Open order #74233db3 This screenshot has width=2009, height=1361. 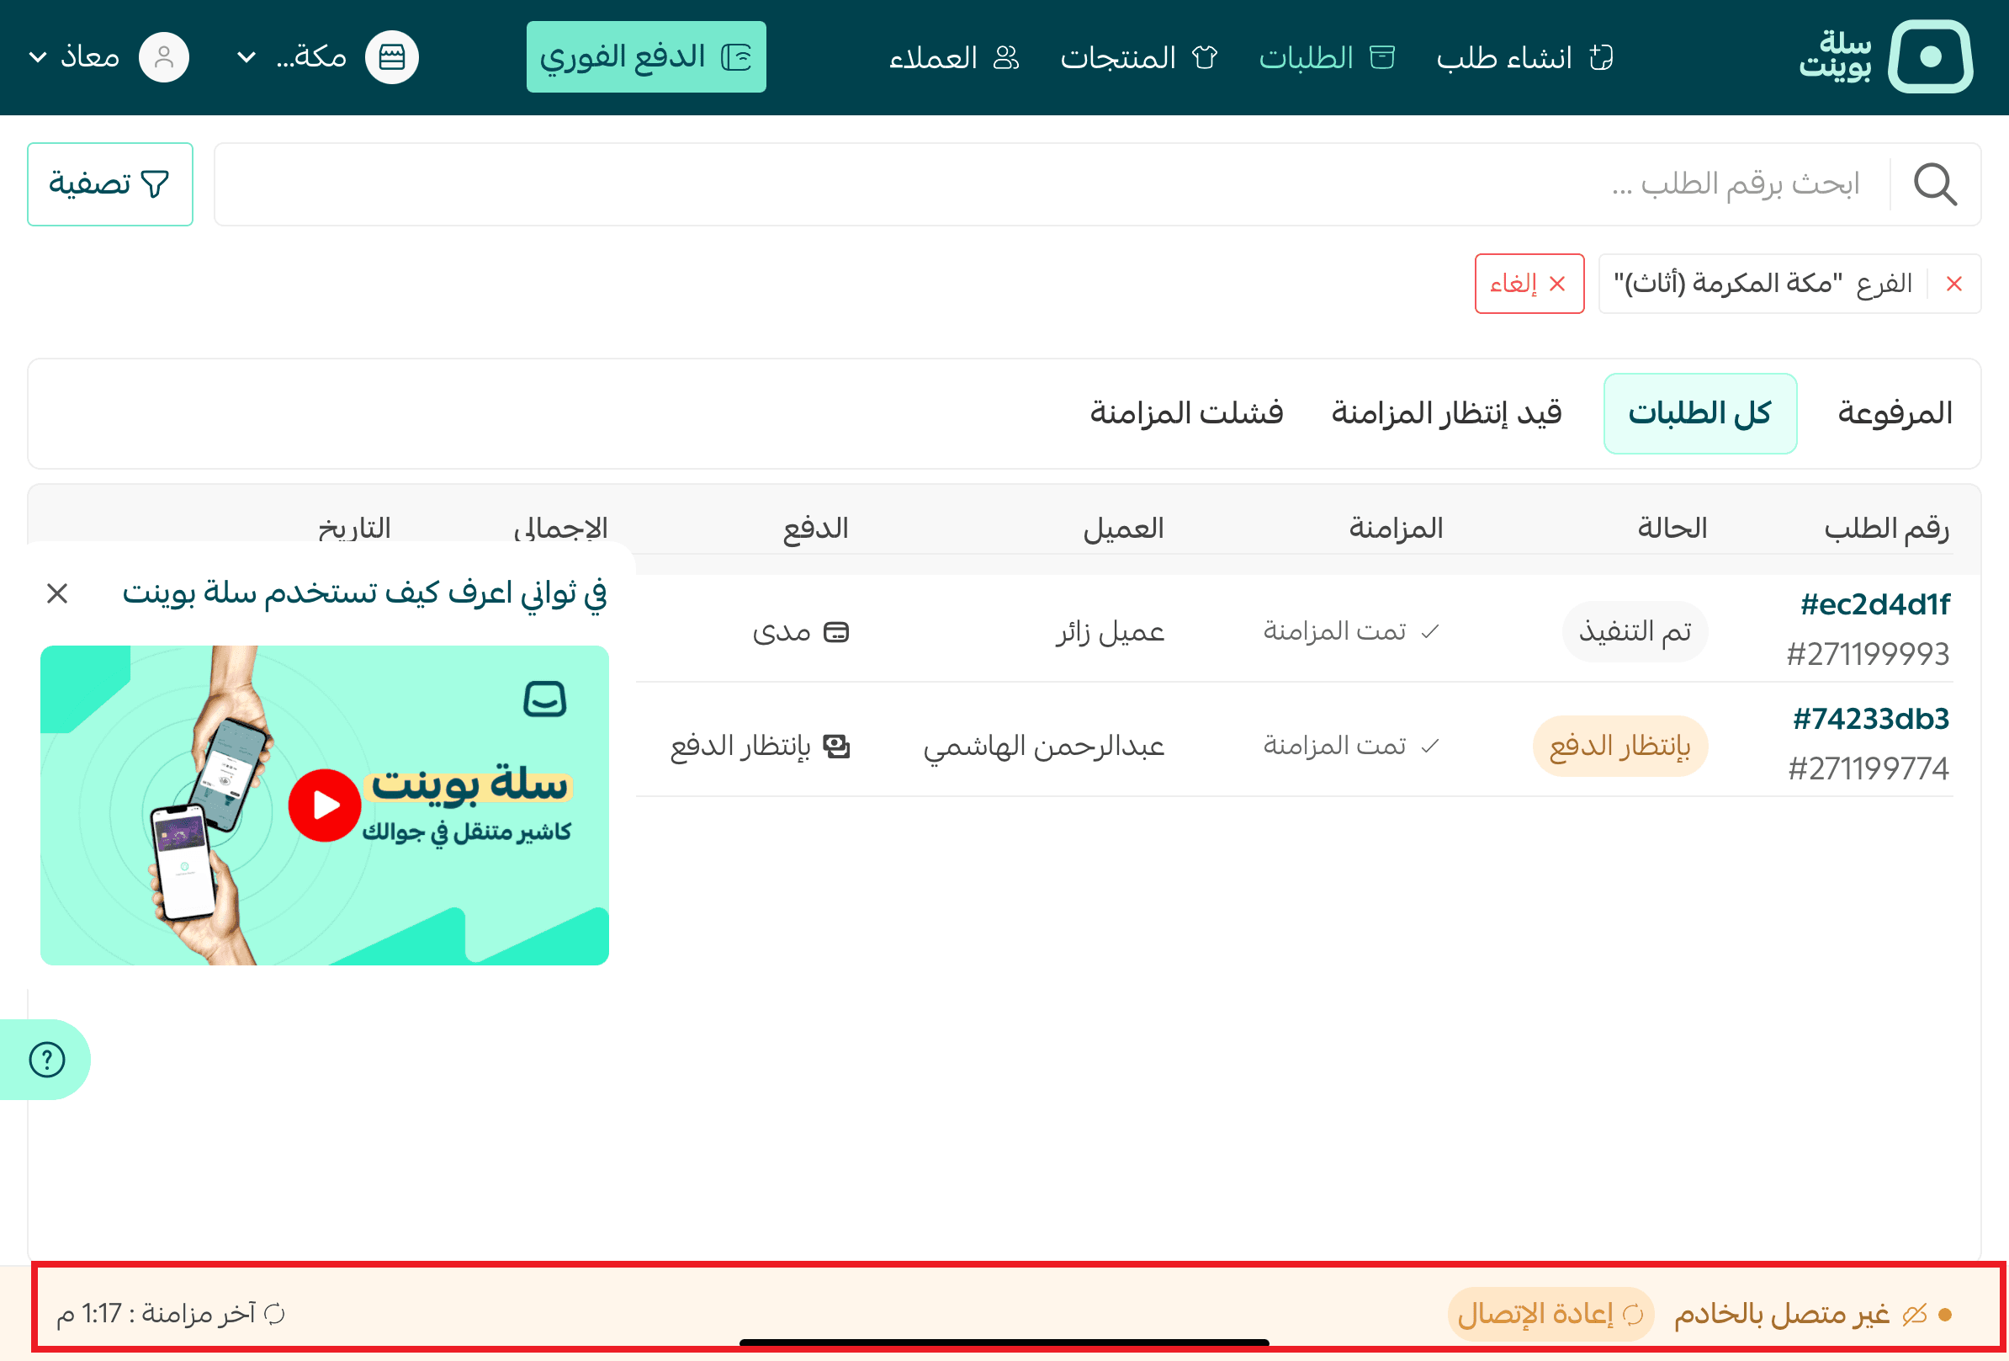tap(1871, 719)
